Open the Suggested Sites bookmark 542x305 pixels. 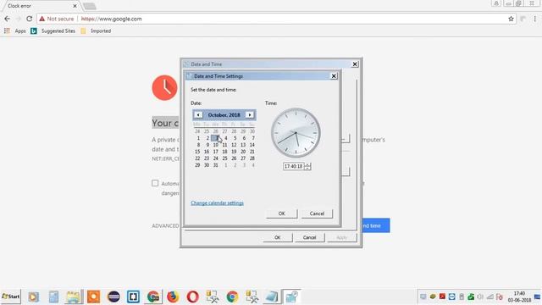tap(53, 30)
